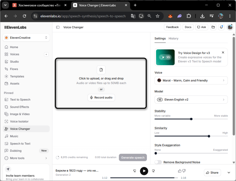236x181 pixels.
Task: Skip forward 10 seconds in player
Action: click(153, 171)
